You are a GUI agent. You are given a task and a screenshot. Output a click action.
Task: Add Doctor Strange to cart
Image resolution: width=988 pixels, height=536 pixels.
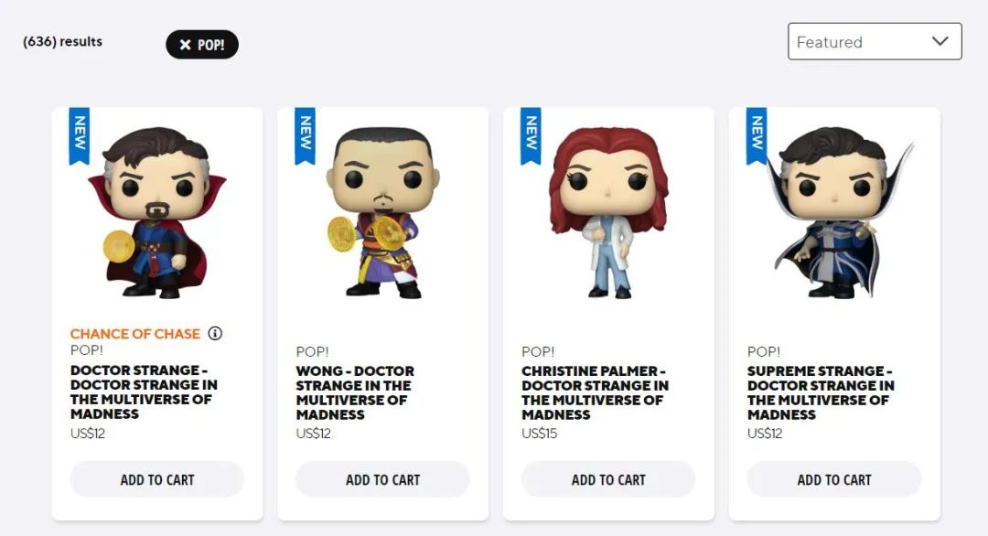tap(157, 479)
